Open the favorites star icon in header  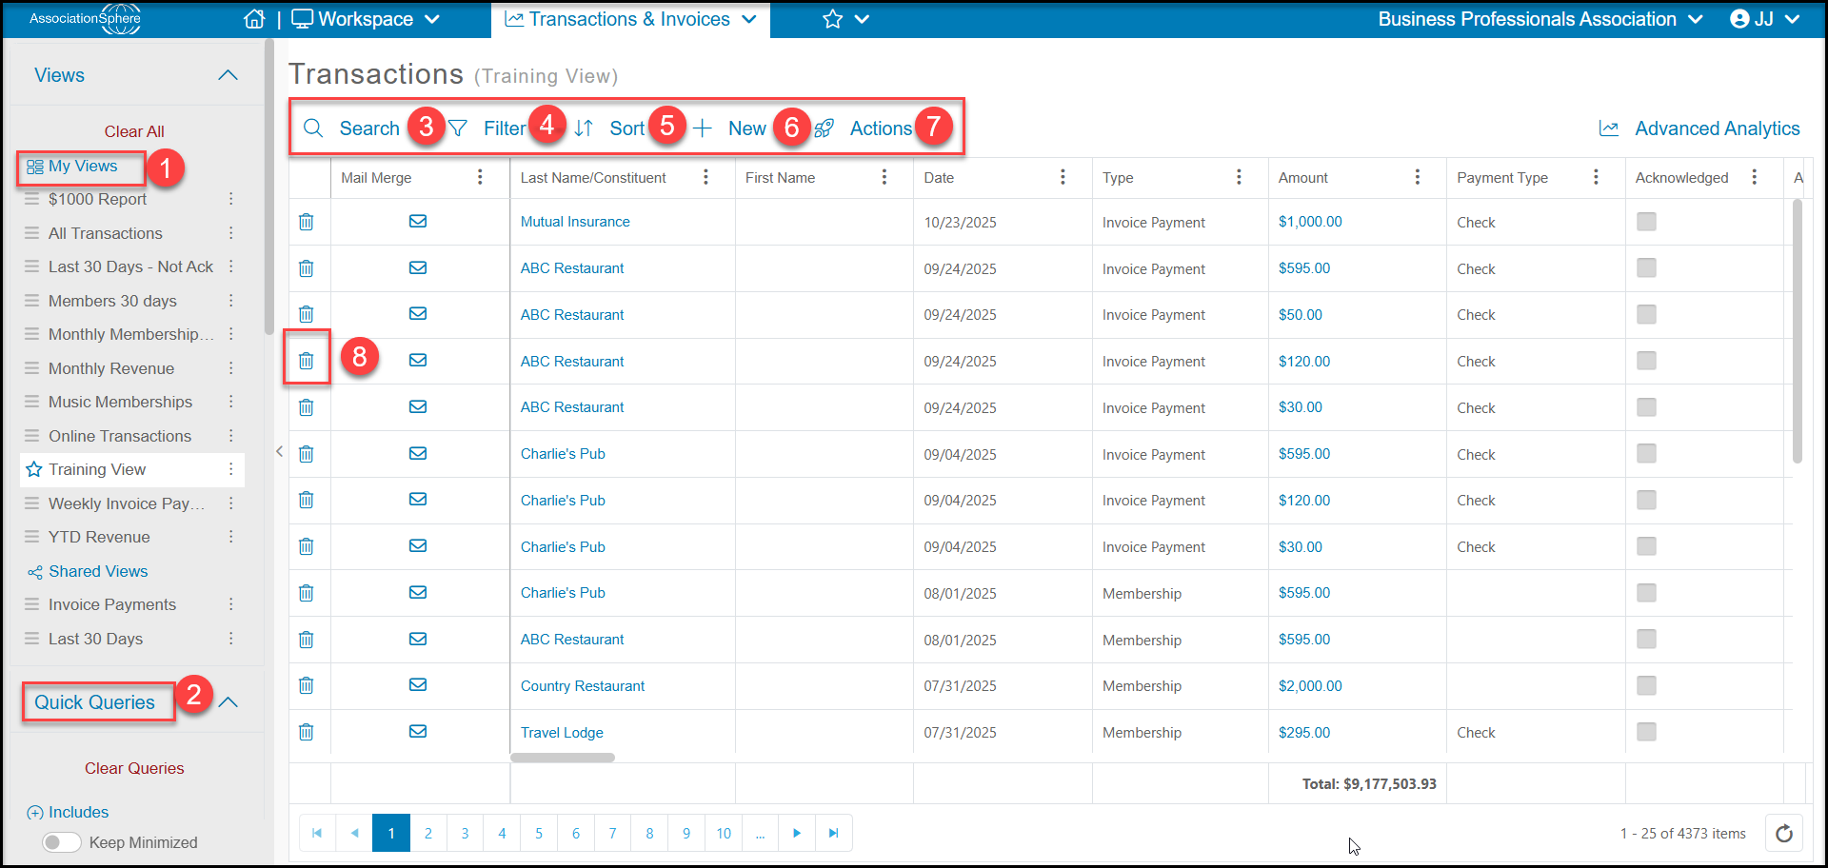[833, 19]
